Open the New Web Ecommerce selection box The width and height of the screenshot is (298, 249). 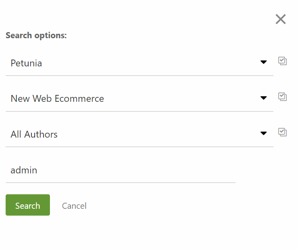161,99
